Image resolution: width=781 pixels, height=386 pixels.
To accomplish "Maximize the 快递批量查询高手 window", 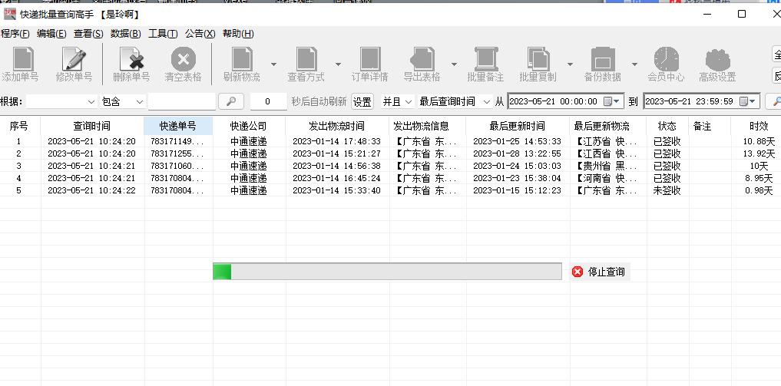I will (x=742, y=14).
